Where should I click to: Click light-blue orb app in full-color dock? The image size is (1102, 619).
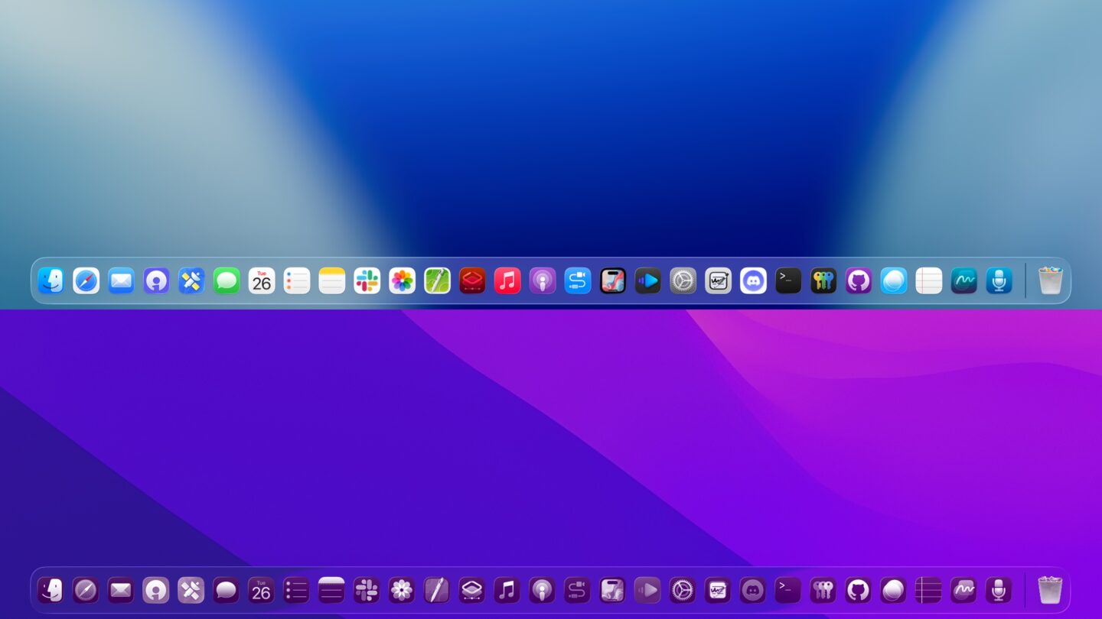coord(894,280)
